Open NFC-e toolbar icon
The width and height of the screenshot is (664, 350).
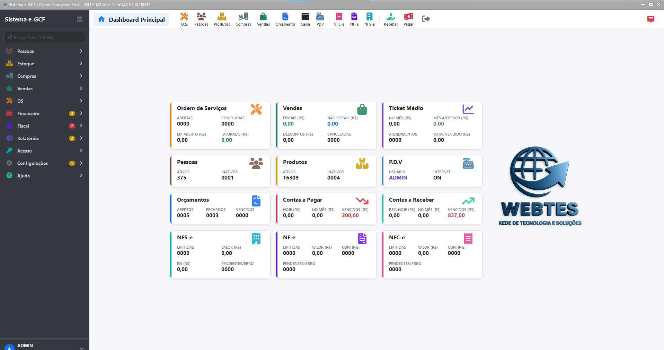click(339, 19)
